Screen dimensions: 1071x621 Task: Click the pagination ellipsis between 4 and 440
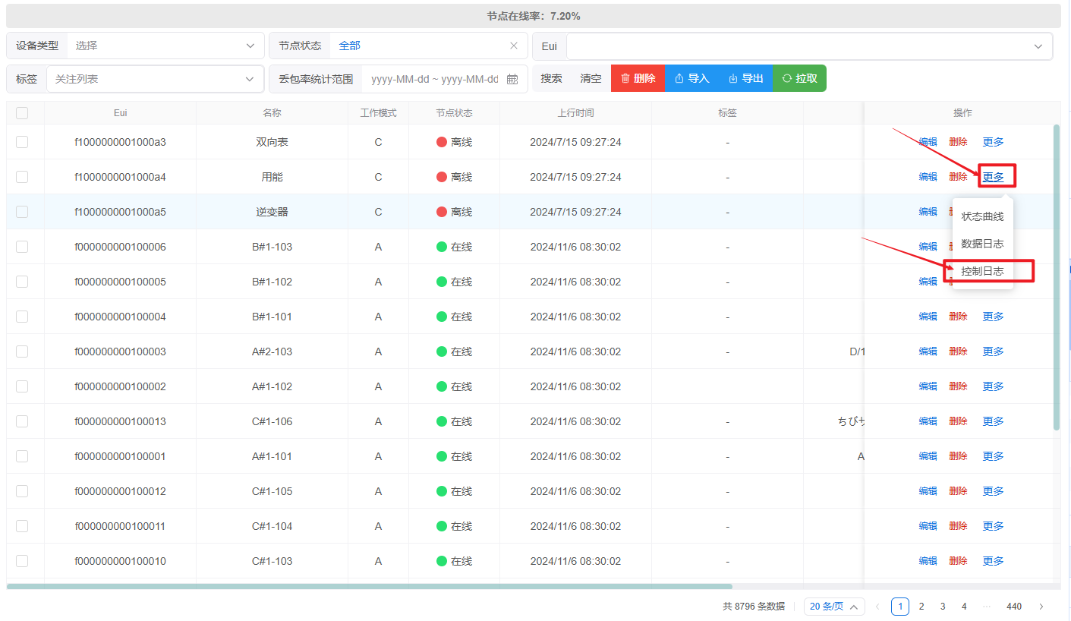(987, 607)
